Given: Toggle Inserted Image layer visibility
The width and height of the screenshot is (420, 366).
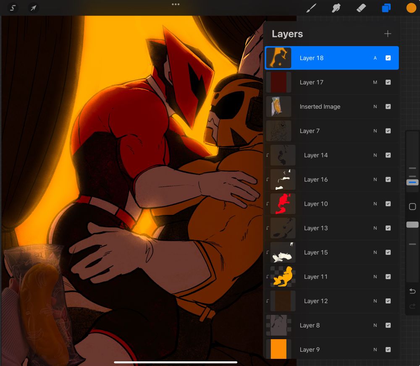Looking at the screenshot, I should tap(388, 107).
